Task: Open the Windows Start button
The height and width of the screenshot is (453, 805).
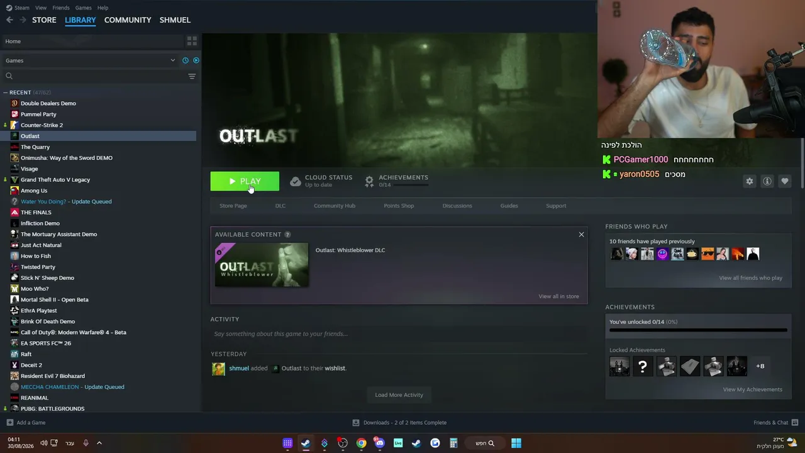Action: (516, 443)
